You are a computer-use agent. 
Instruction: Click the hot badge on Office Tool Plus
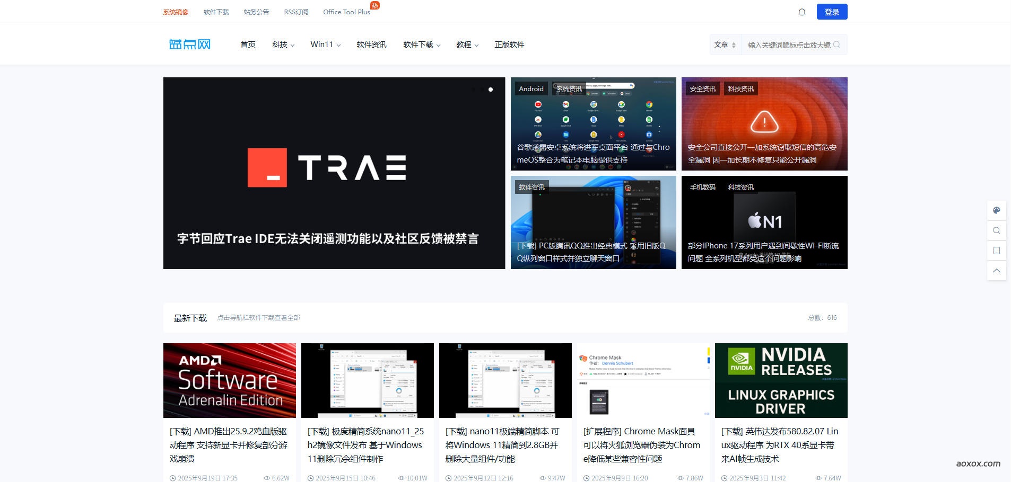click(x=375, y=5)
